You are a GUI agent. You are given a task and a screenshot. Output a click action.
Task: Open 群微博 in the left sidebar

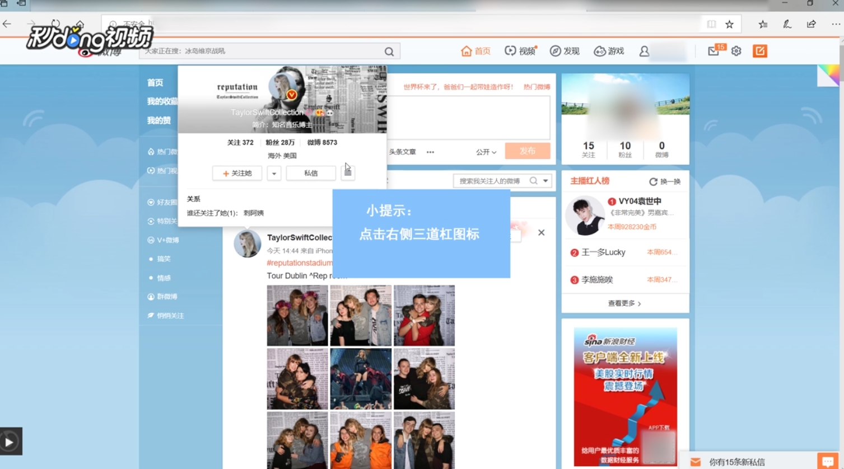click(x=162, y=297)
